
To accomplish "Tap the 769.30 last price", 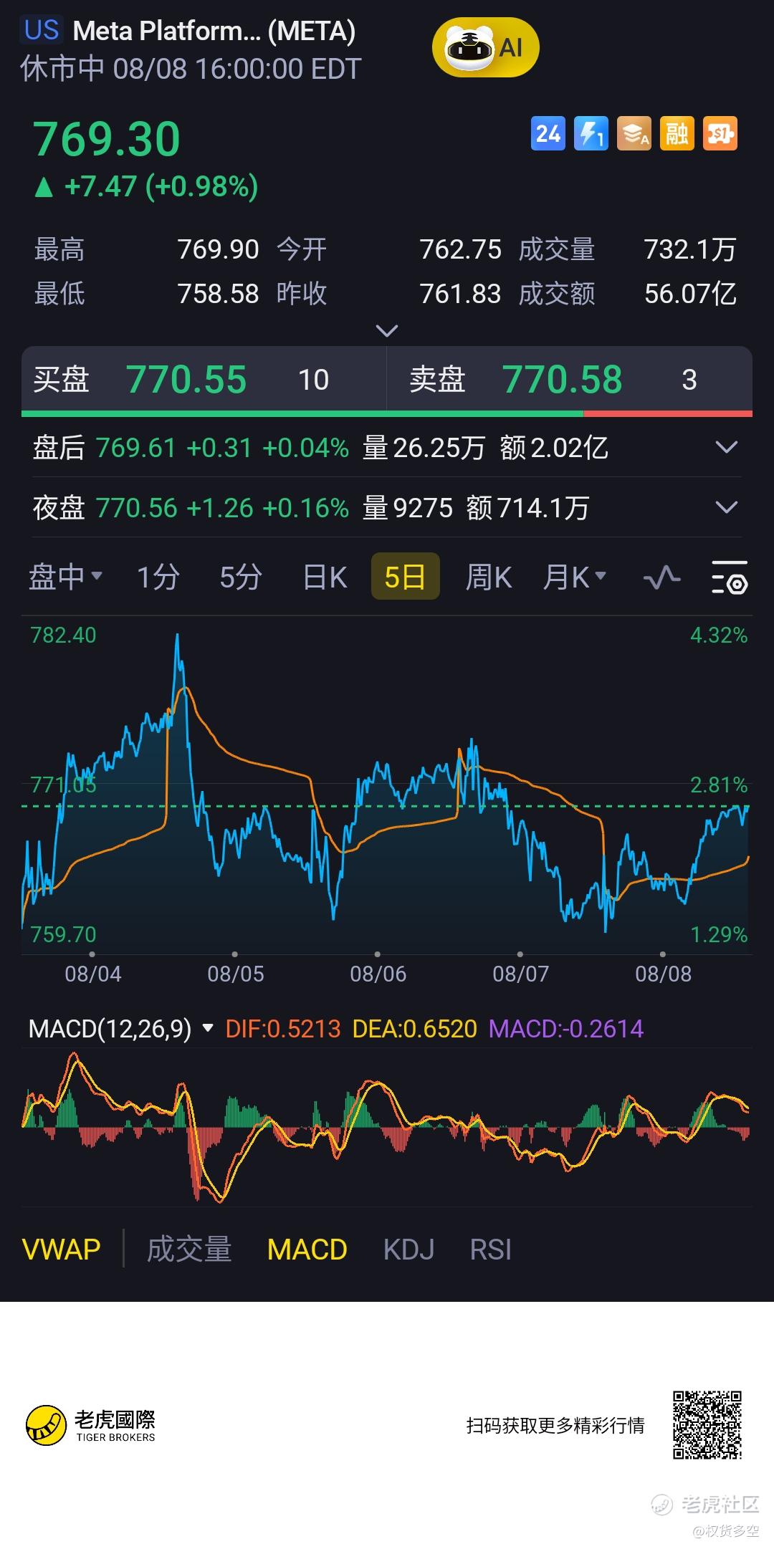I will pos(107,139).
